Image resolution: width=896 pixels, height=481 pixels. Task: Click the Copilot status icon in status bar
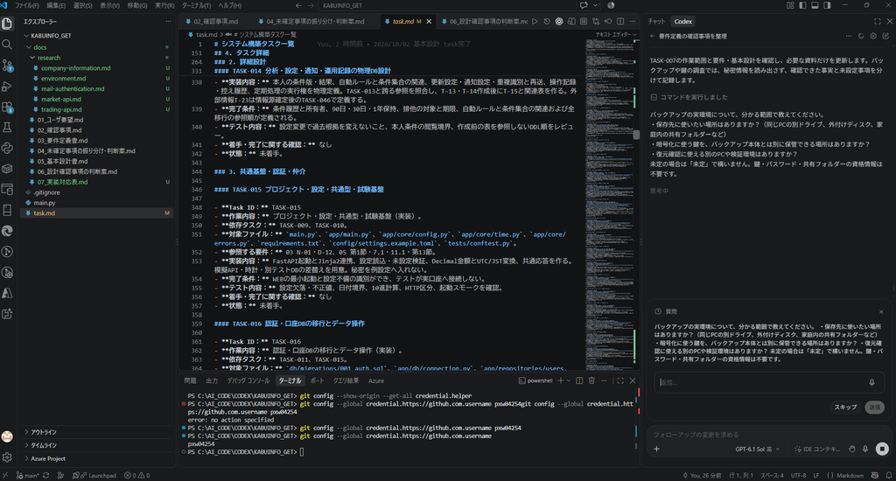click(x=875, y=475)
